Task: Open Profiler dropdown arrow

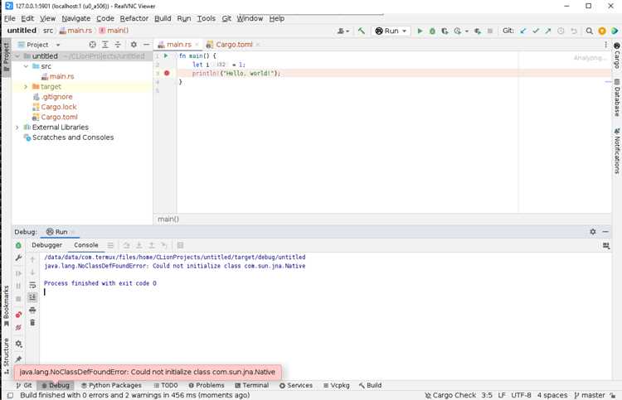Action: tap(466, 31)
